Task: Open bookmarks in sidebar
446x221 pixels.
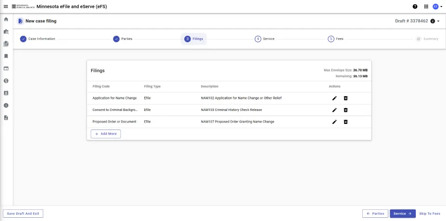Action: click(6, 56)
